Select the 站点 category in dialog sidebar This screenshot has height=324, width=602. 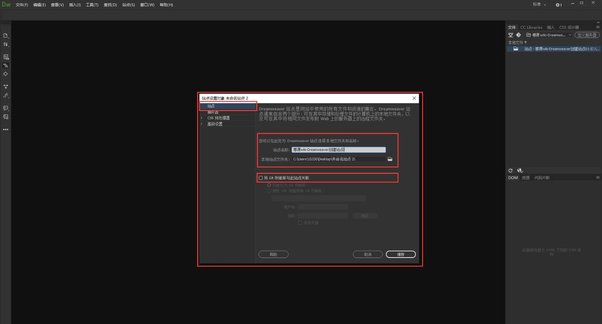click(x=227, y=106)
